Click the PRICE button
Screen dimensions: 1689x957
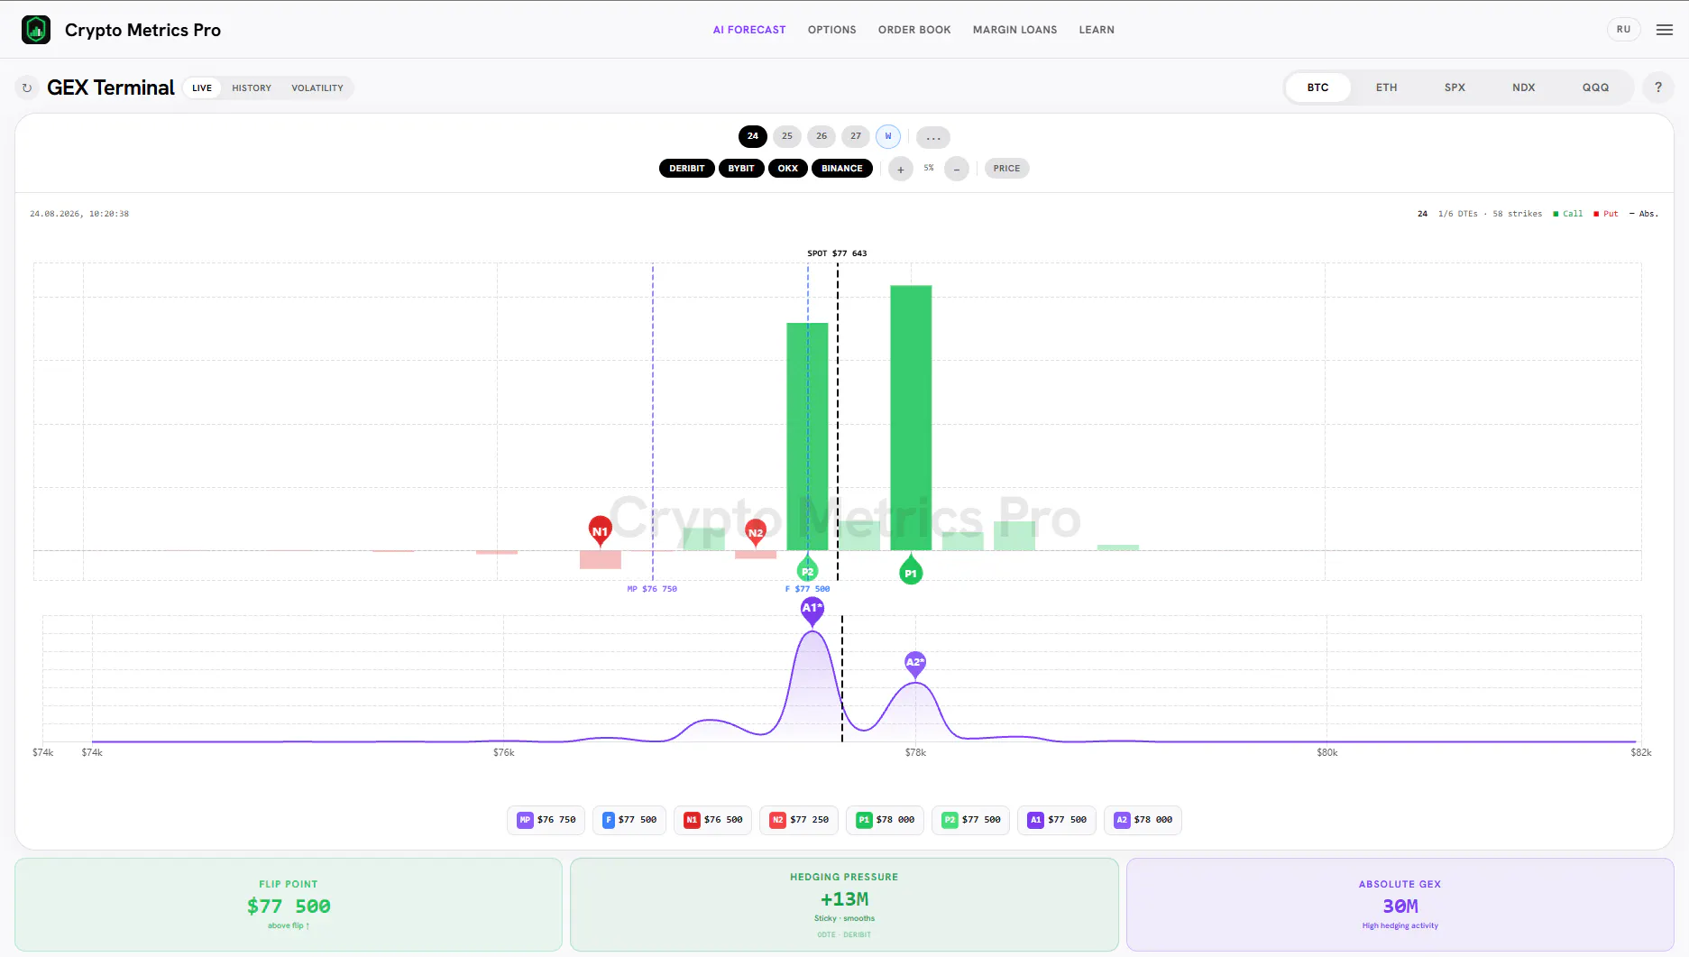[x=1006, y=169]
